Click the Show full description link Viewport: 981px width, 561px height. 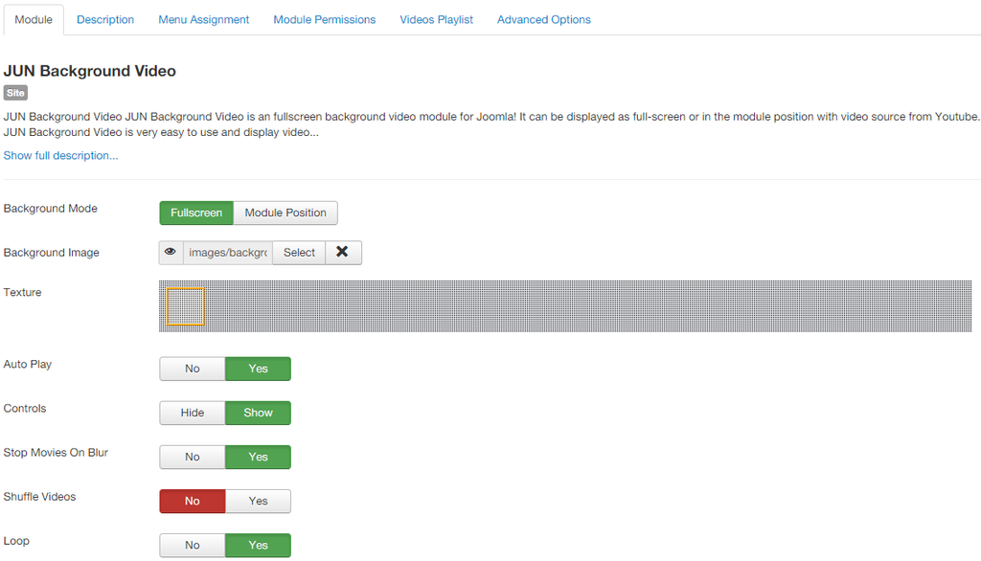point(60,156)
